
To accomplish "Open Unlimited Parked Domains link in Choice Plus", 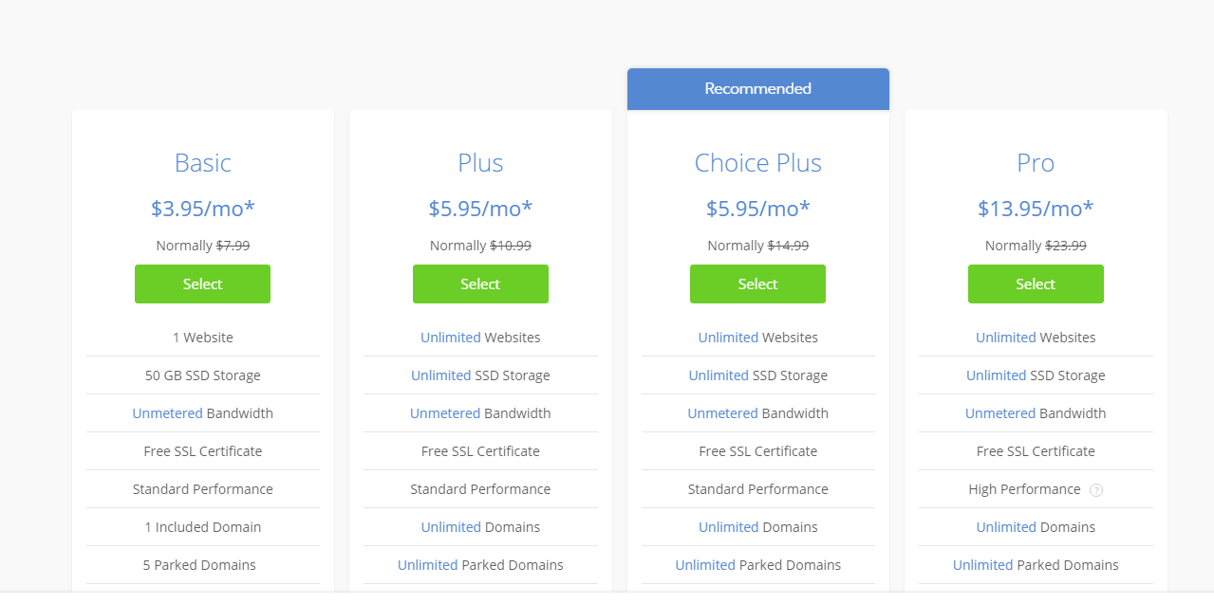I will (x=705, y=565).
